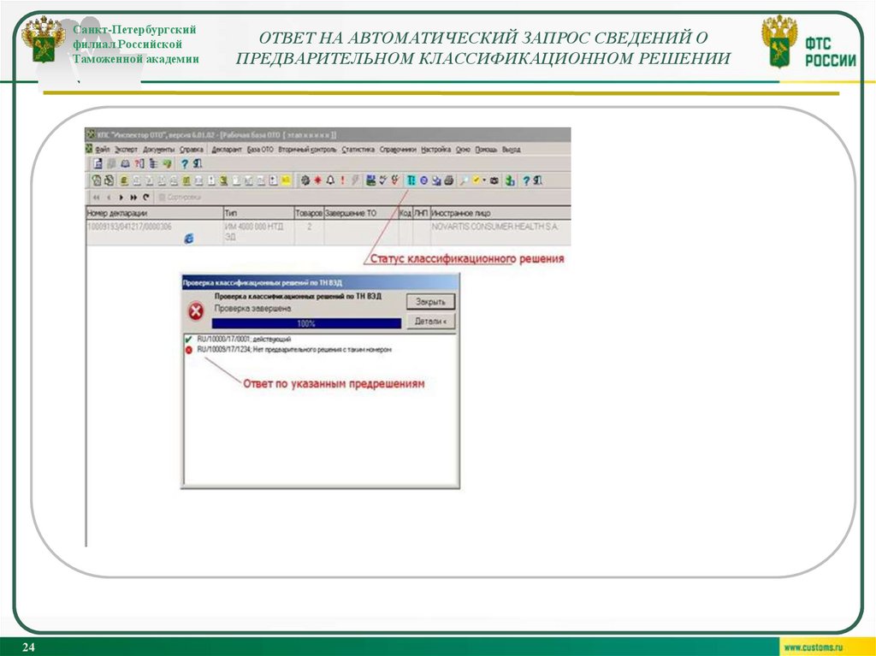This screenshot has height=656, width=876.
Task: Select the bell notification icon on toolbar
Action: tap(329, 180)
